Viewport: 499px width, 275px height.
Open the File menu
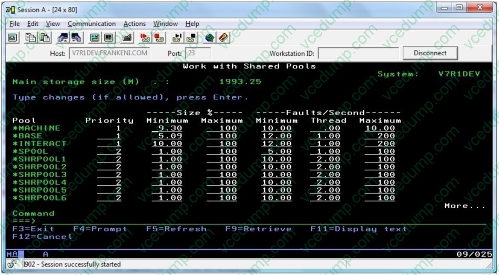15,24
